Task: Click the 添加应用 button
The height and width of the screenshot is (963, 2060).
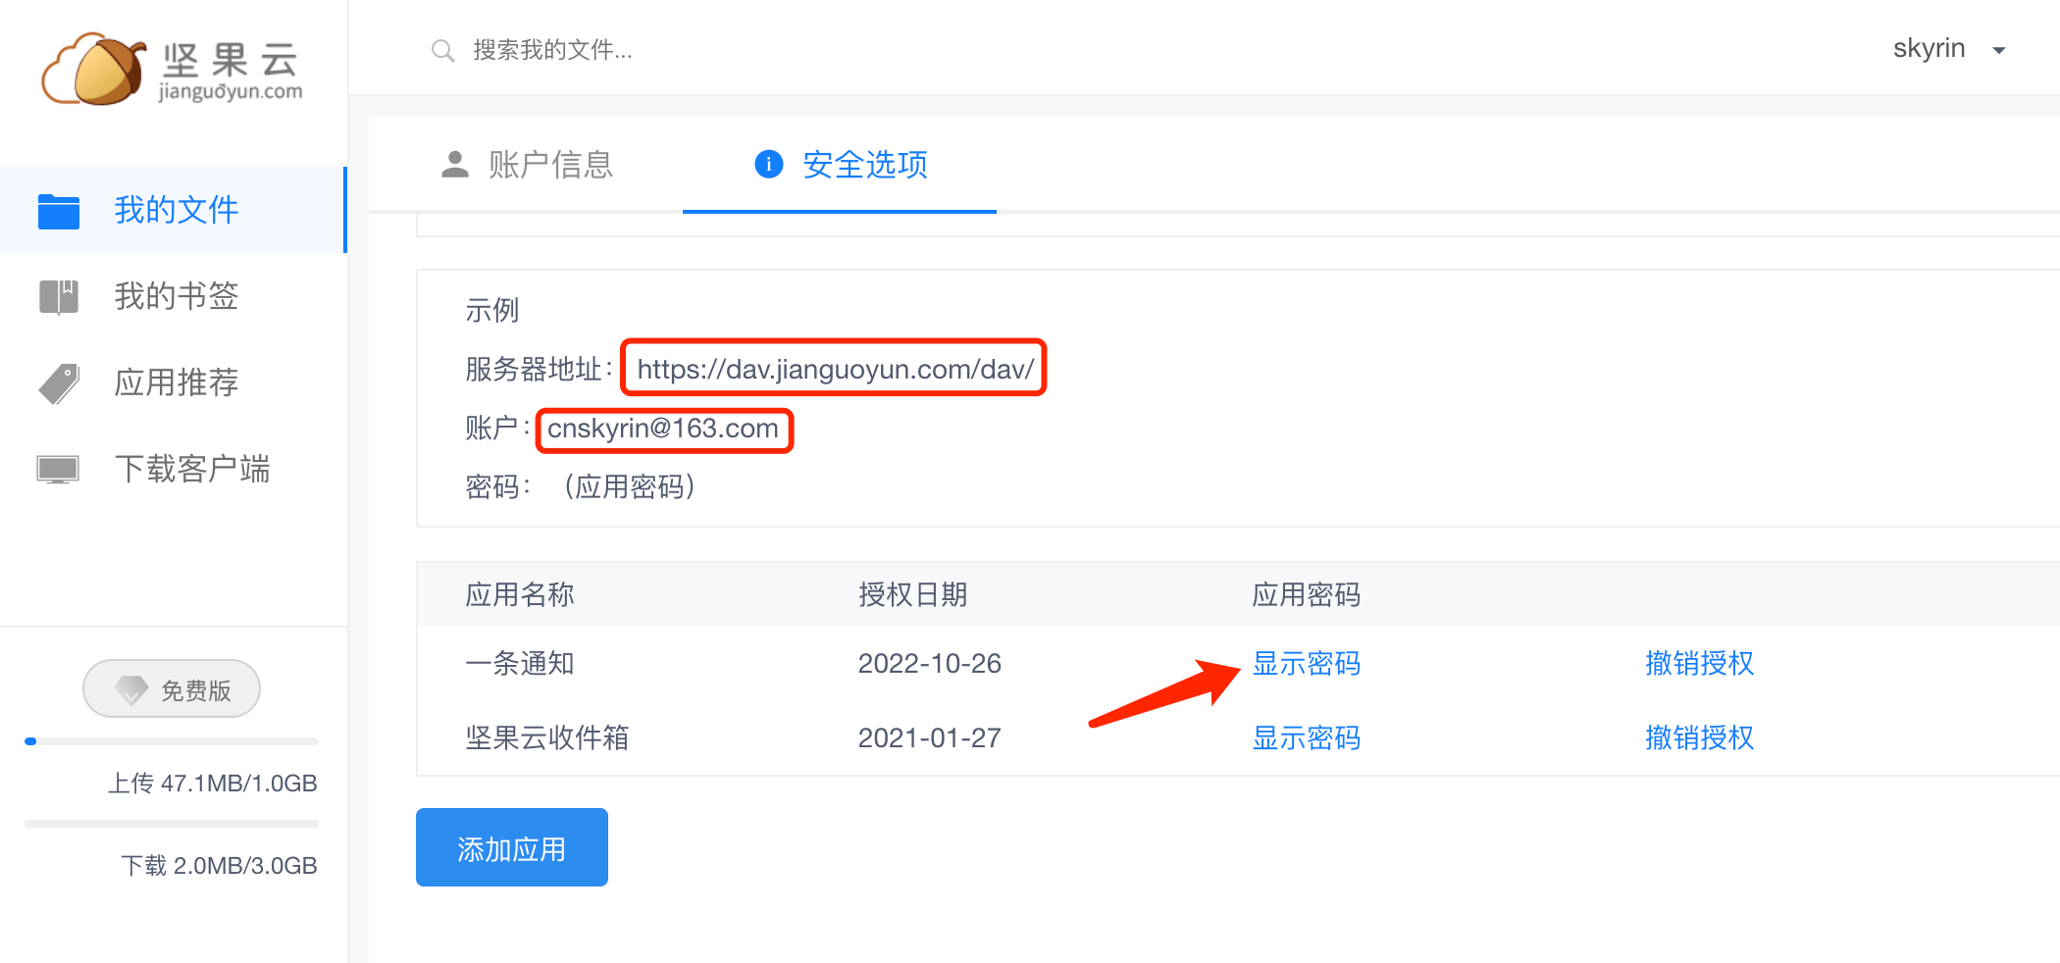Action: pos(511,848)
